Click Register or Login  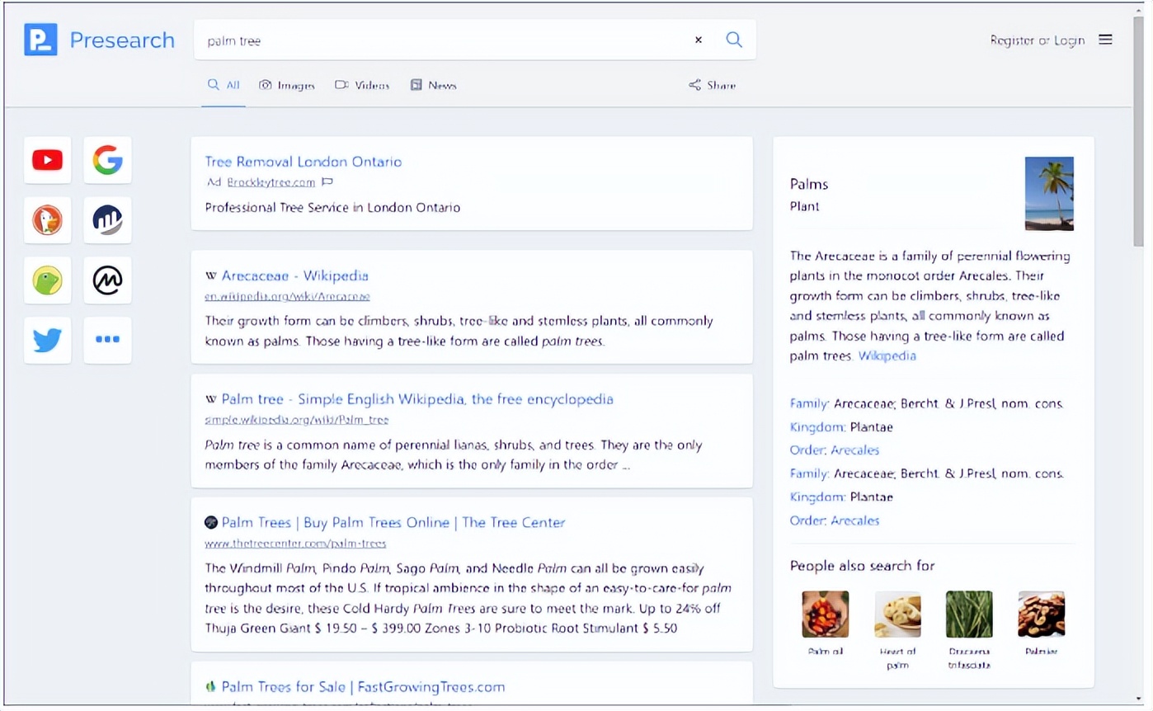(x=1037, y=40)
